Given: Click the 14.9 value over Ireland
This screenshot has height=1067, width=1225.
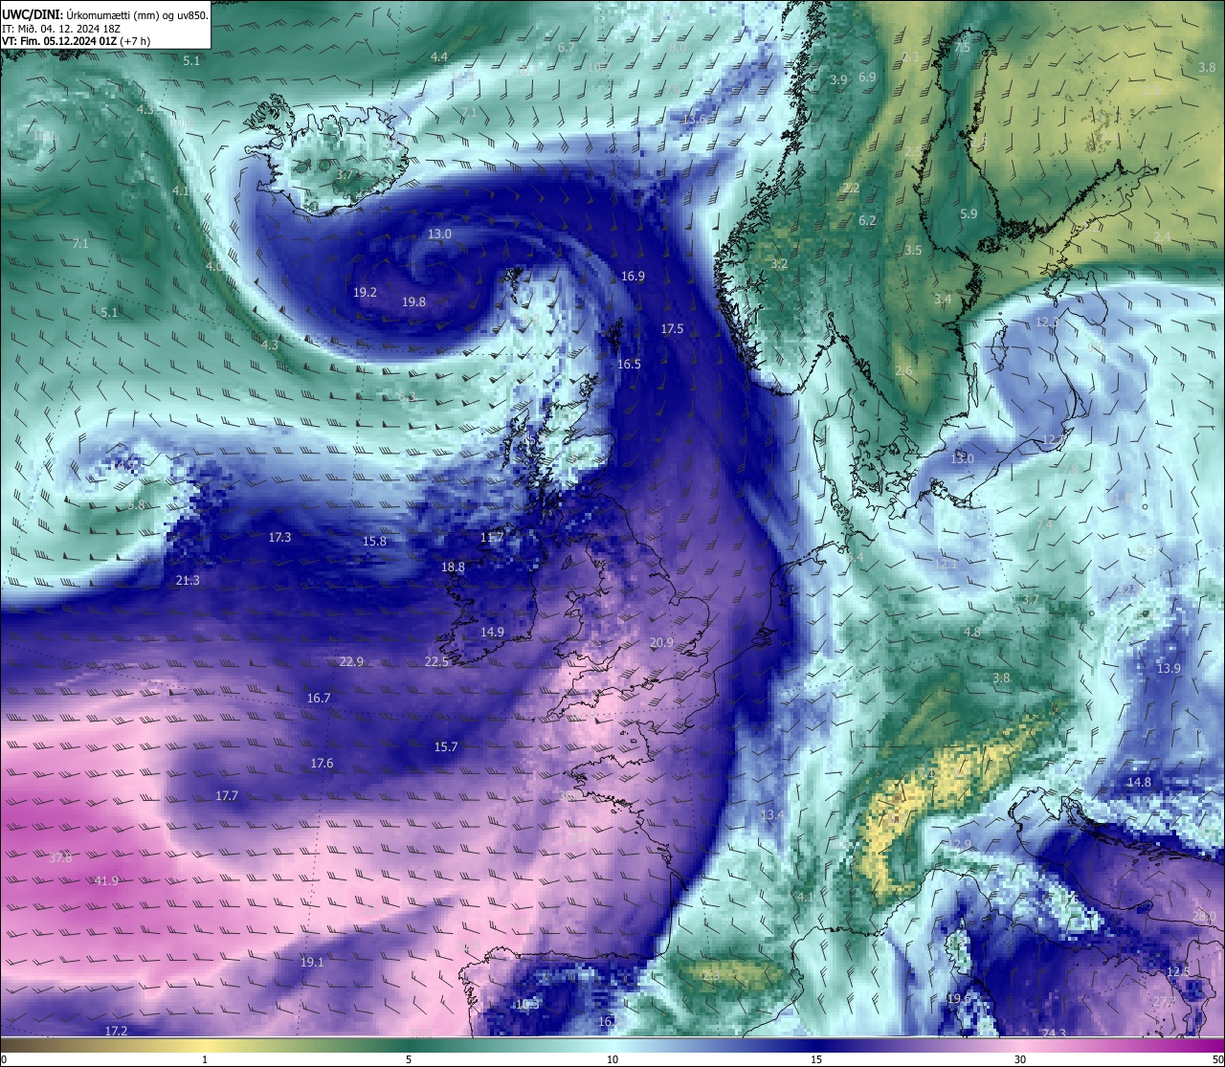Looking at the screenshot, I should tap(492, 632).
